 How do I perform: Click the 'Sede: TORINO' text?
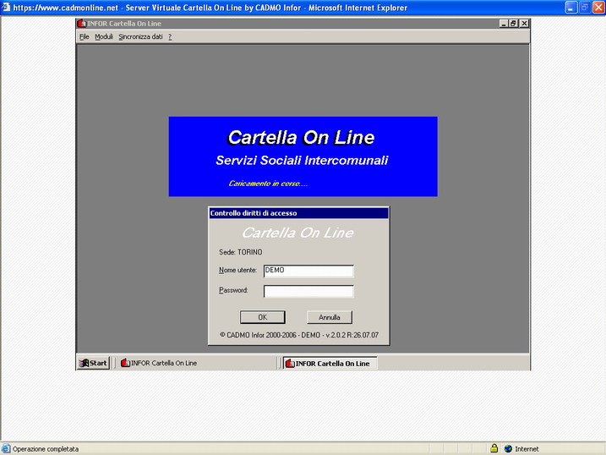pyautogui.click(x=240, y=252)
